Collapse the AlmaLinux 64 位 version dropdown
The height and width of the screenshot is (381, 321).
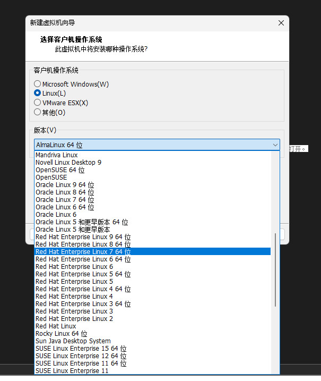pyautogui.click(x=275, y=145)
